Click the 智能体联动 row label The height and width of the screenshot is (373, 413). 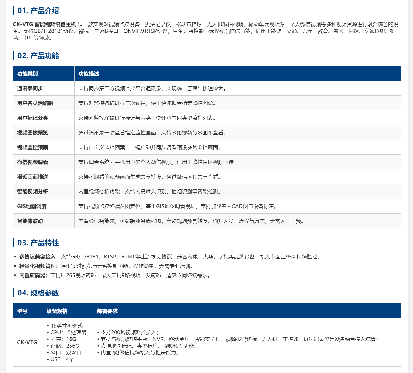click(x=30, y=221)
